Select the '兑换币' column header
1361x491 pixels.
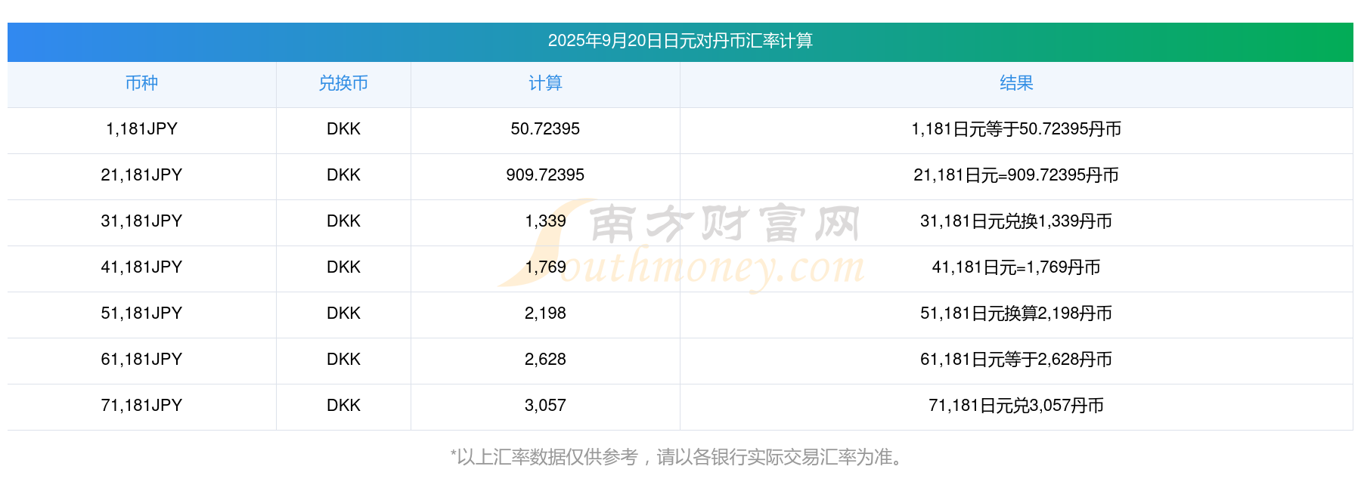pos(343,83)
